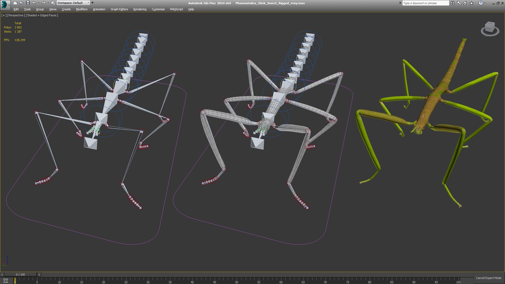The image size is (505, 284).
Task: Open Quick Access Toolbar customize arrow
Action: pos(92,3)
